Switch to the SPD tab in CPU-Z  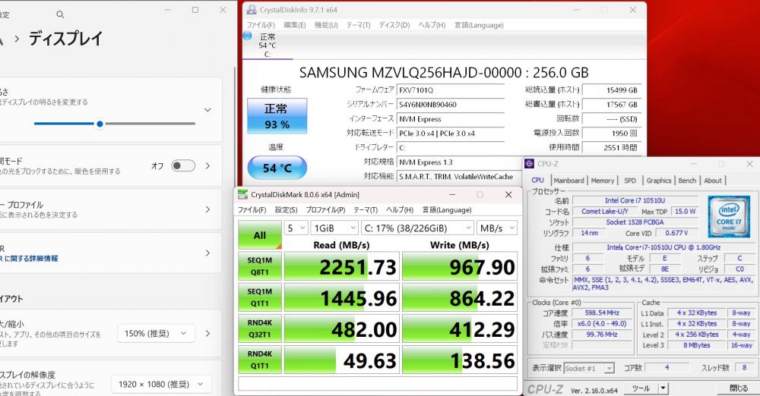pyautogui.click(x=630, y=181)
